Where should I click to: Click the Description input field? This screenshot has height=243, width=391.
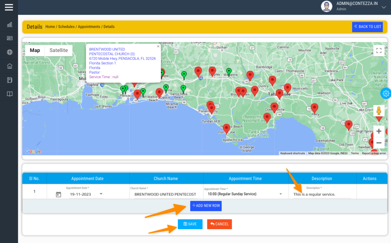click(322, 194)
